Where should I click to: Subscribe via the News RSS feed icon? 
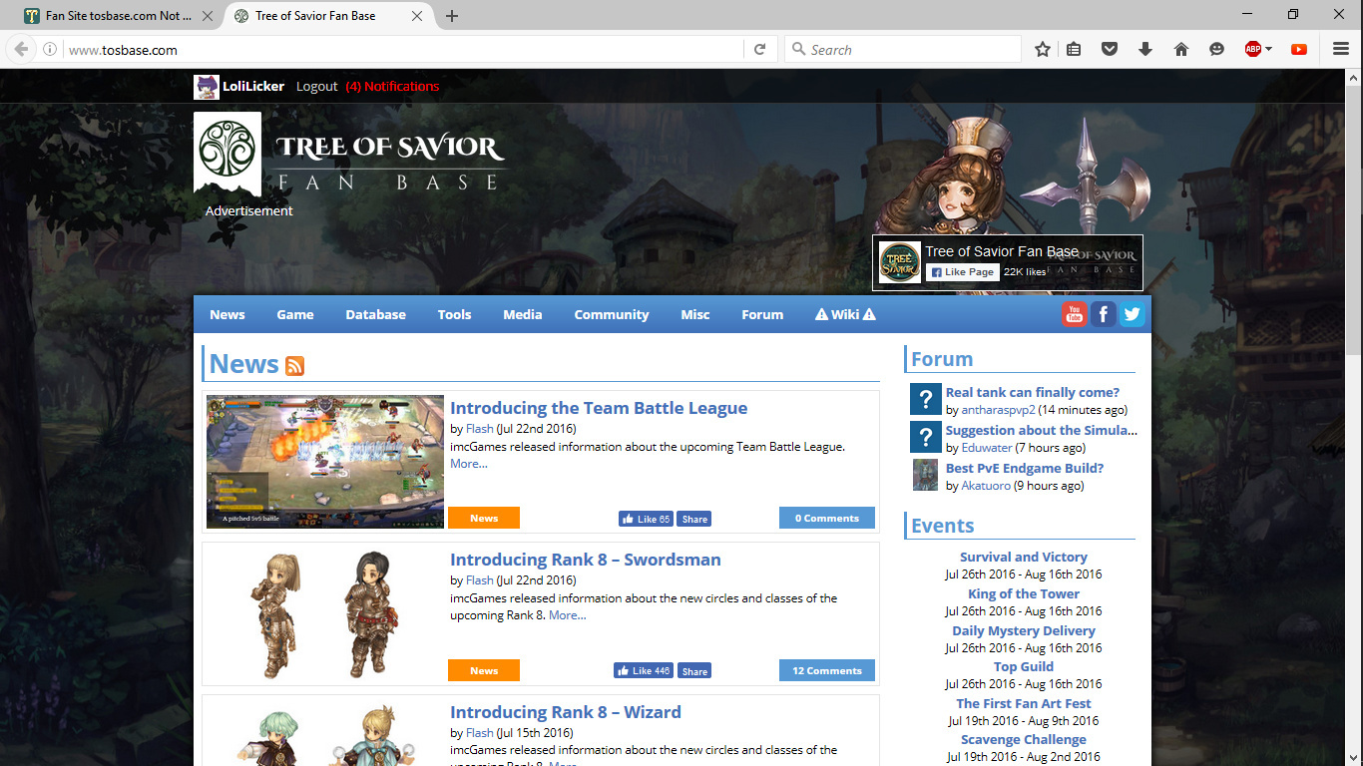[294, 366]
